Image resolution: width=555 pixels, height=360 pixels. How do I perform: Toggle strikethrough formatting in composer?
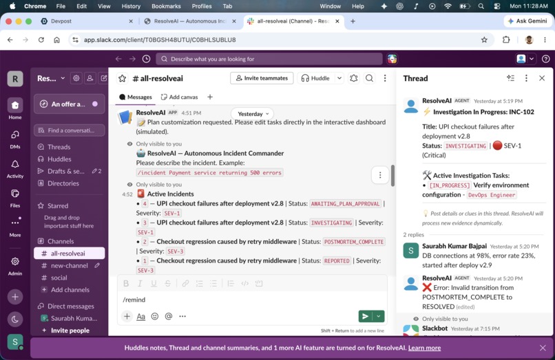click(168, 283)
